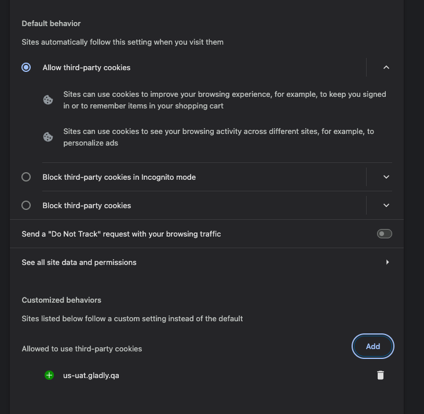The height and width of the screenshot is (414, 424).
Task: Click the us-uat.gladly.qa site entry
Action: [91, 375]
